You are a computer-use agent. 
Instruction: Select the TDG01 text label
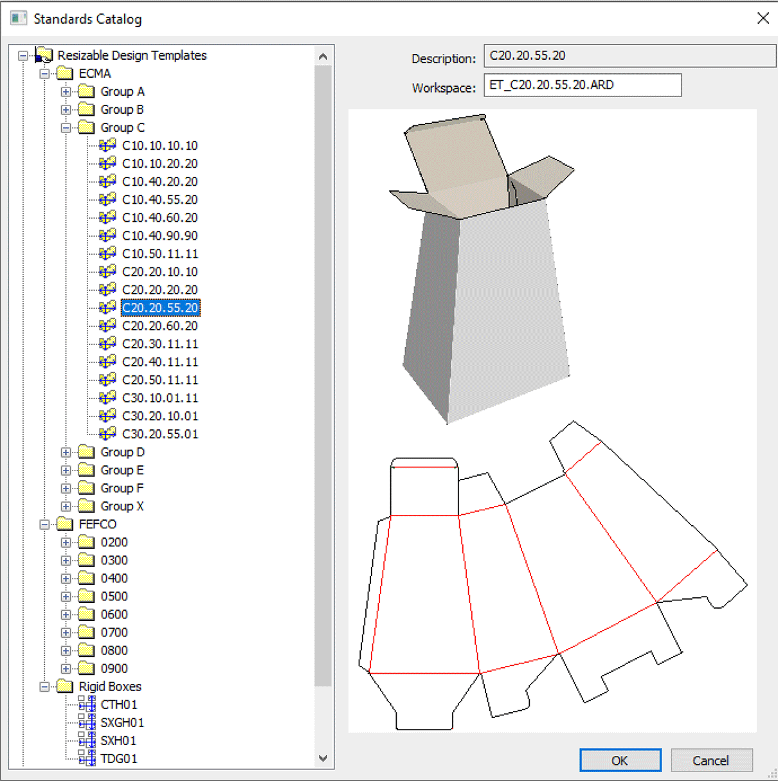coord(119,759)
